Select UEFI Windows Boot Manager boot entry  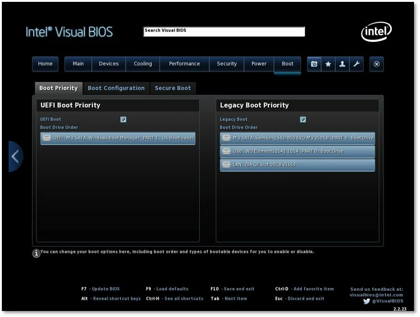(x=118, y=138)
